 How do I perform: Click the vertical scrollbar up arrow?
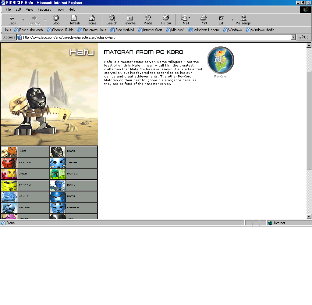pos(309,45)
